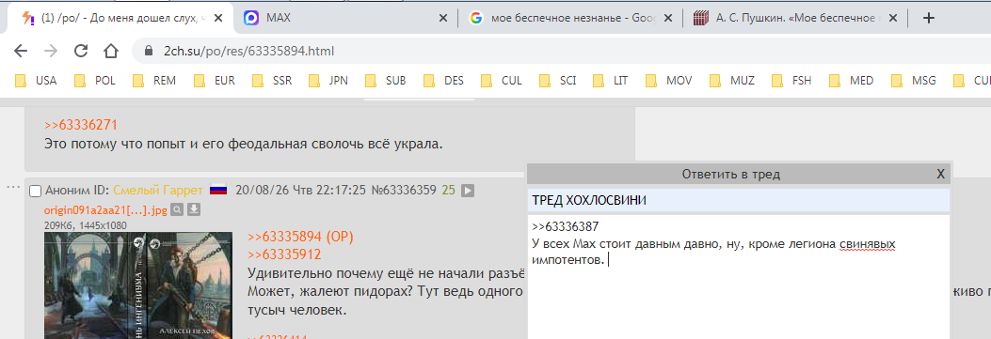The width and height of the screenshot is (991, 339).
Task: Open the MSG bookmarks folder
Action: coord(913,81)
